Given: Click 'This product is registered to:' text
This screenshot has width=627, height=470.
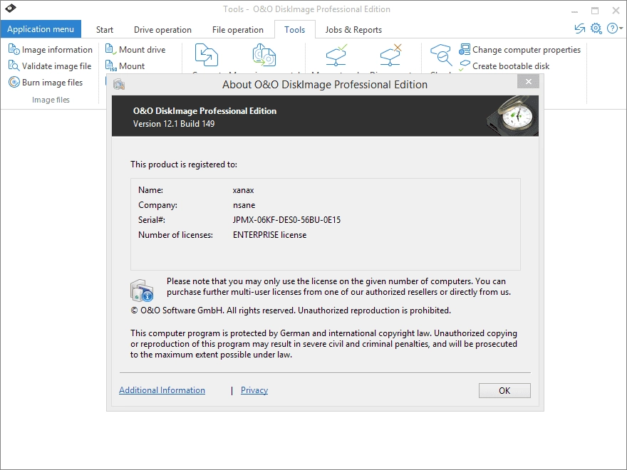Looking at the screenshot, I should pyautogui.click(x=184, y=164).
